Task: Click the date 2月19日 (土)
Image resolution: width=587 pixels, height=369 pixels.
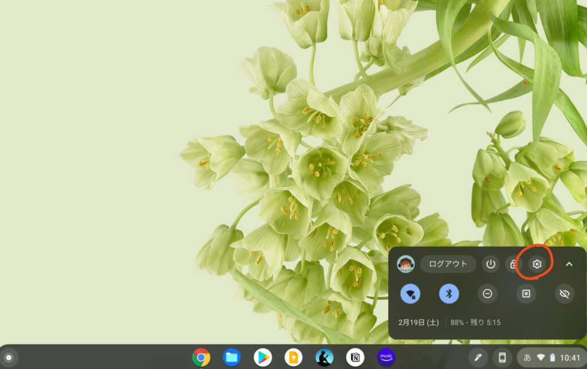Action: pos(418,323)
